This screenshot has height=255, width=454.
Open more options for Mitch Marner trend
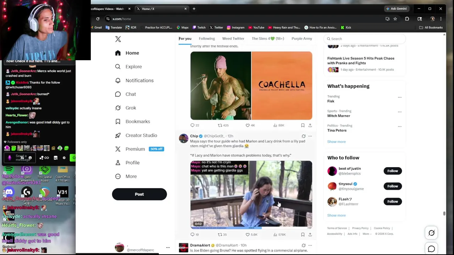point(400,112)
